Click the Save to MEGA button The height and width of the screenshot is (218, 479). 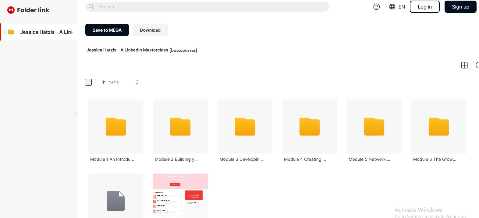(107, 30)
